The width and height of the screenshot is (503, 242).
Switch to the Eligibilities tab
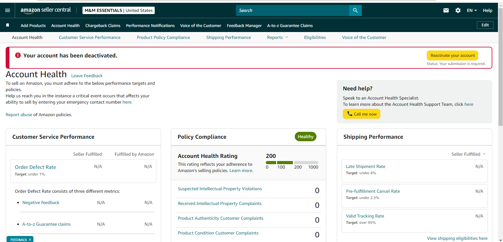(315, 37)
